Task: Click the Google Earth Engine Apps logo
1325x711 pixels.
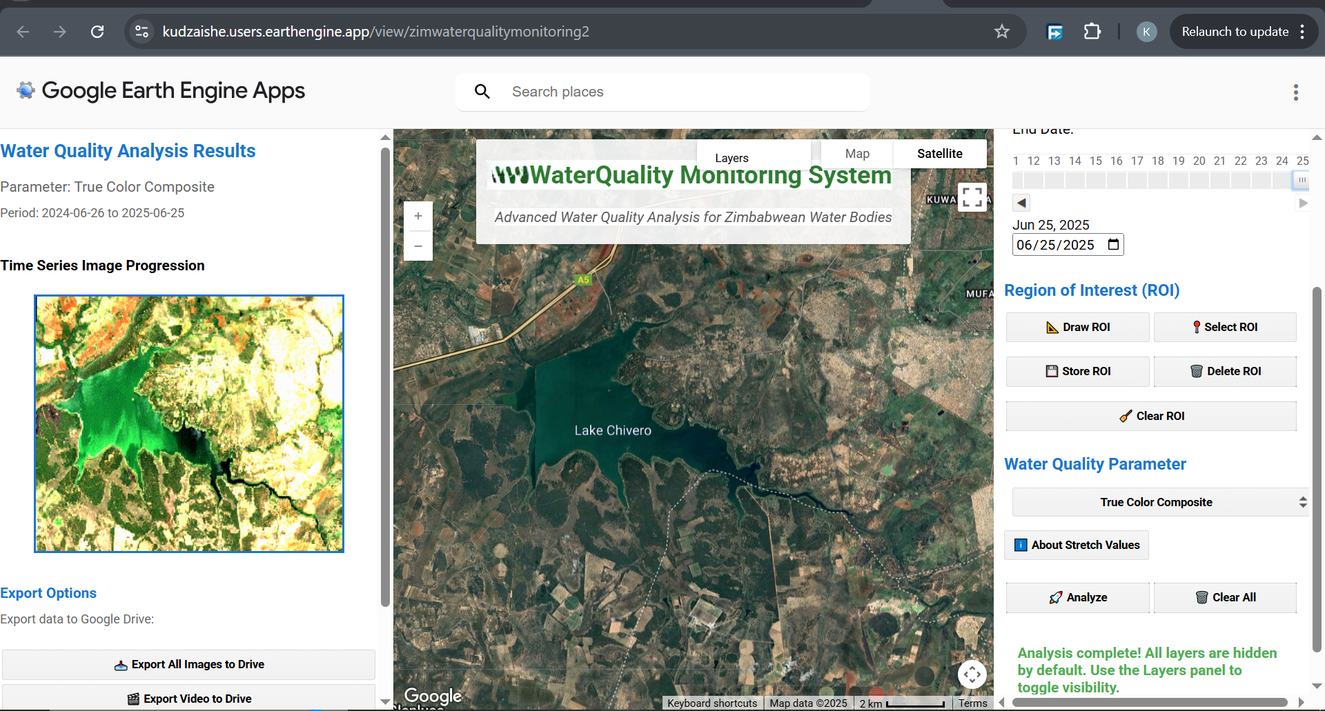Action: 161,90
